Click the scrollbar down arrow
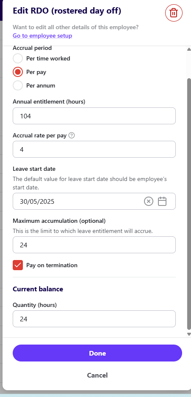Screen dimensions: 191x397 tap(189, 334)
